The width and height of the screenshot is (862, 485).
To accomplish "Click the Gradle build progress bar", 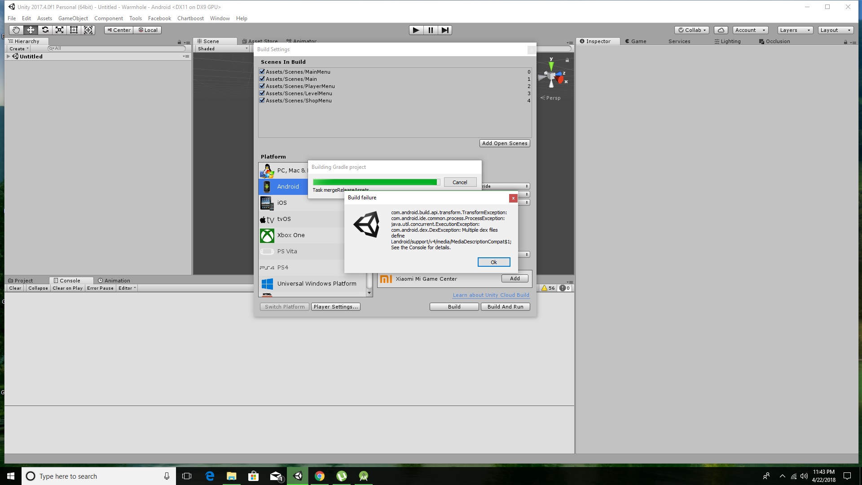I will (376, 182).
